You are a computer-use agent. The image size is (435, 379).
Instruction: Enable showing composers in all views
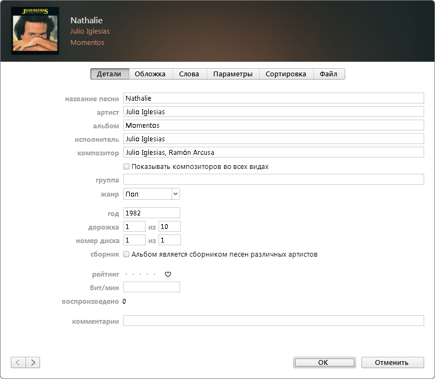(127, 167)
